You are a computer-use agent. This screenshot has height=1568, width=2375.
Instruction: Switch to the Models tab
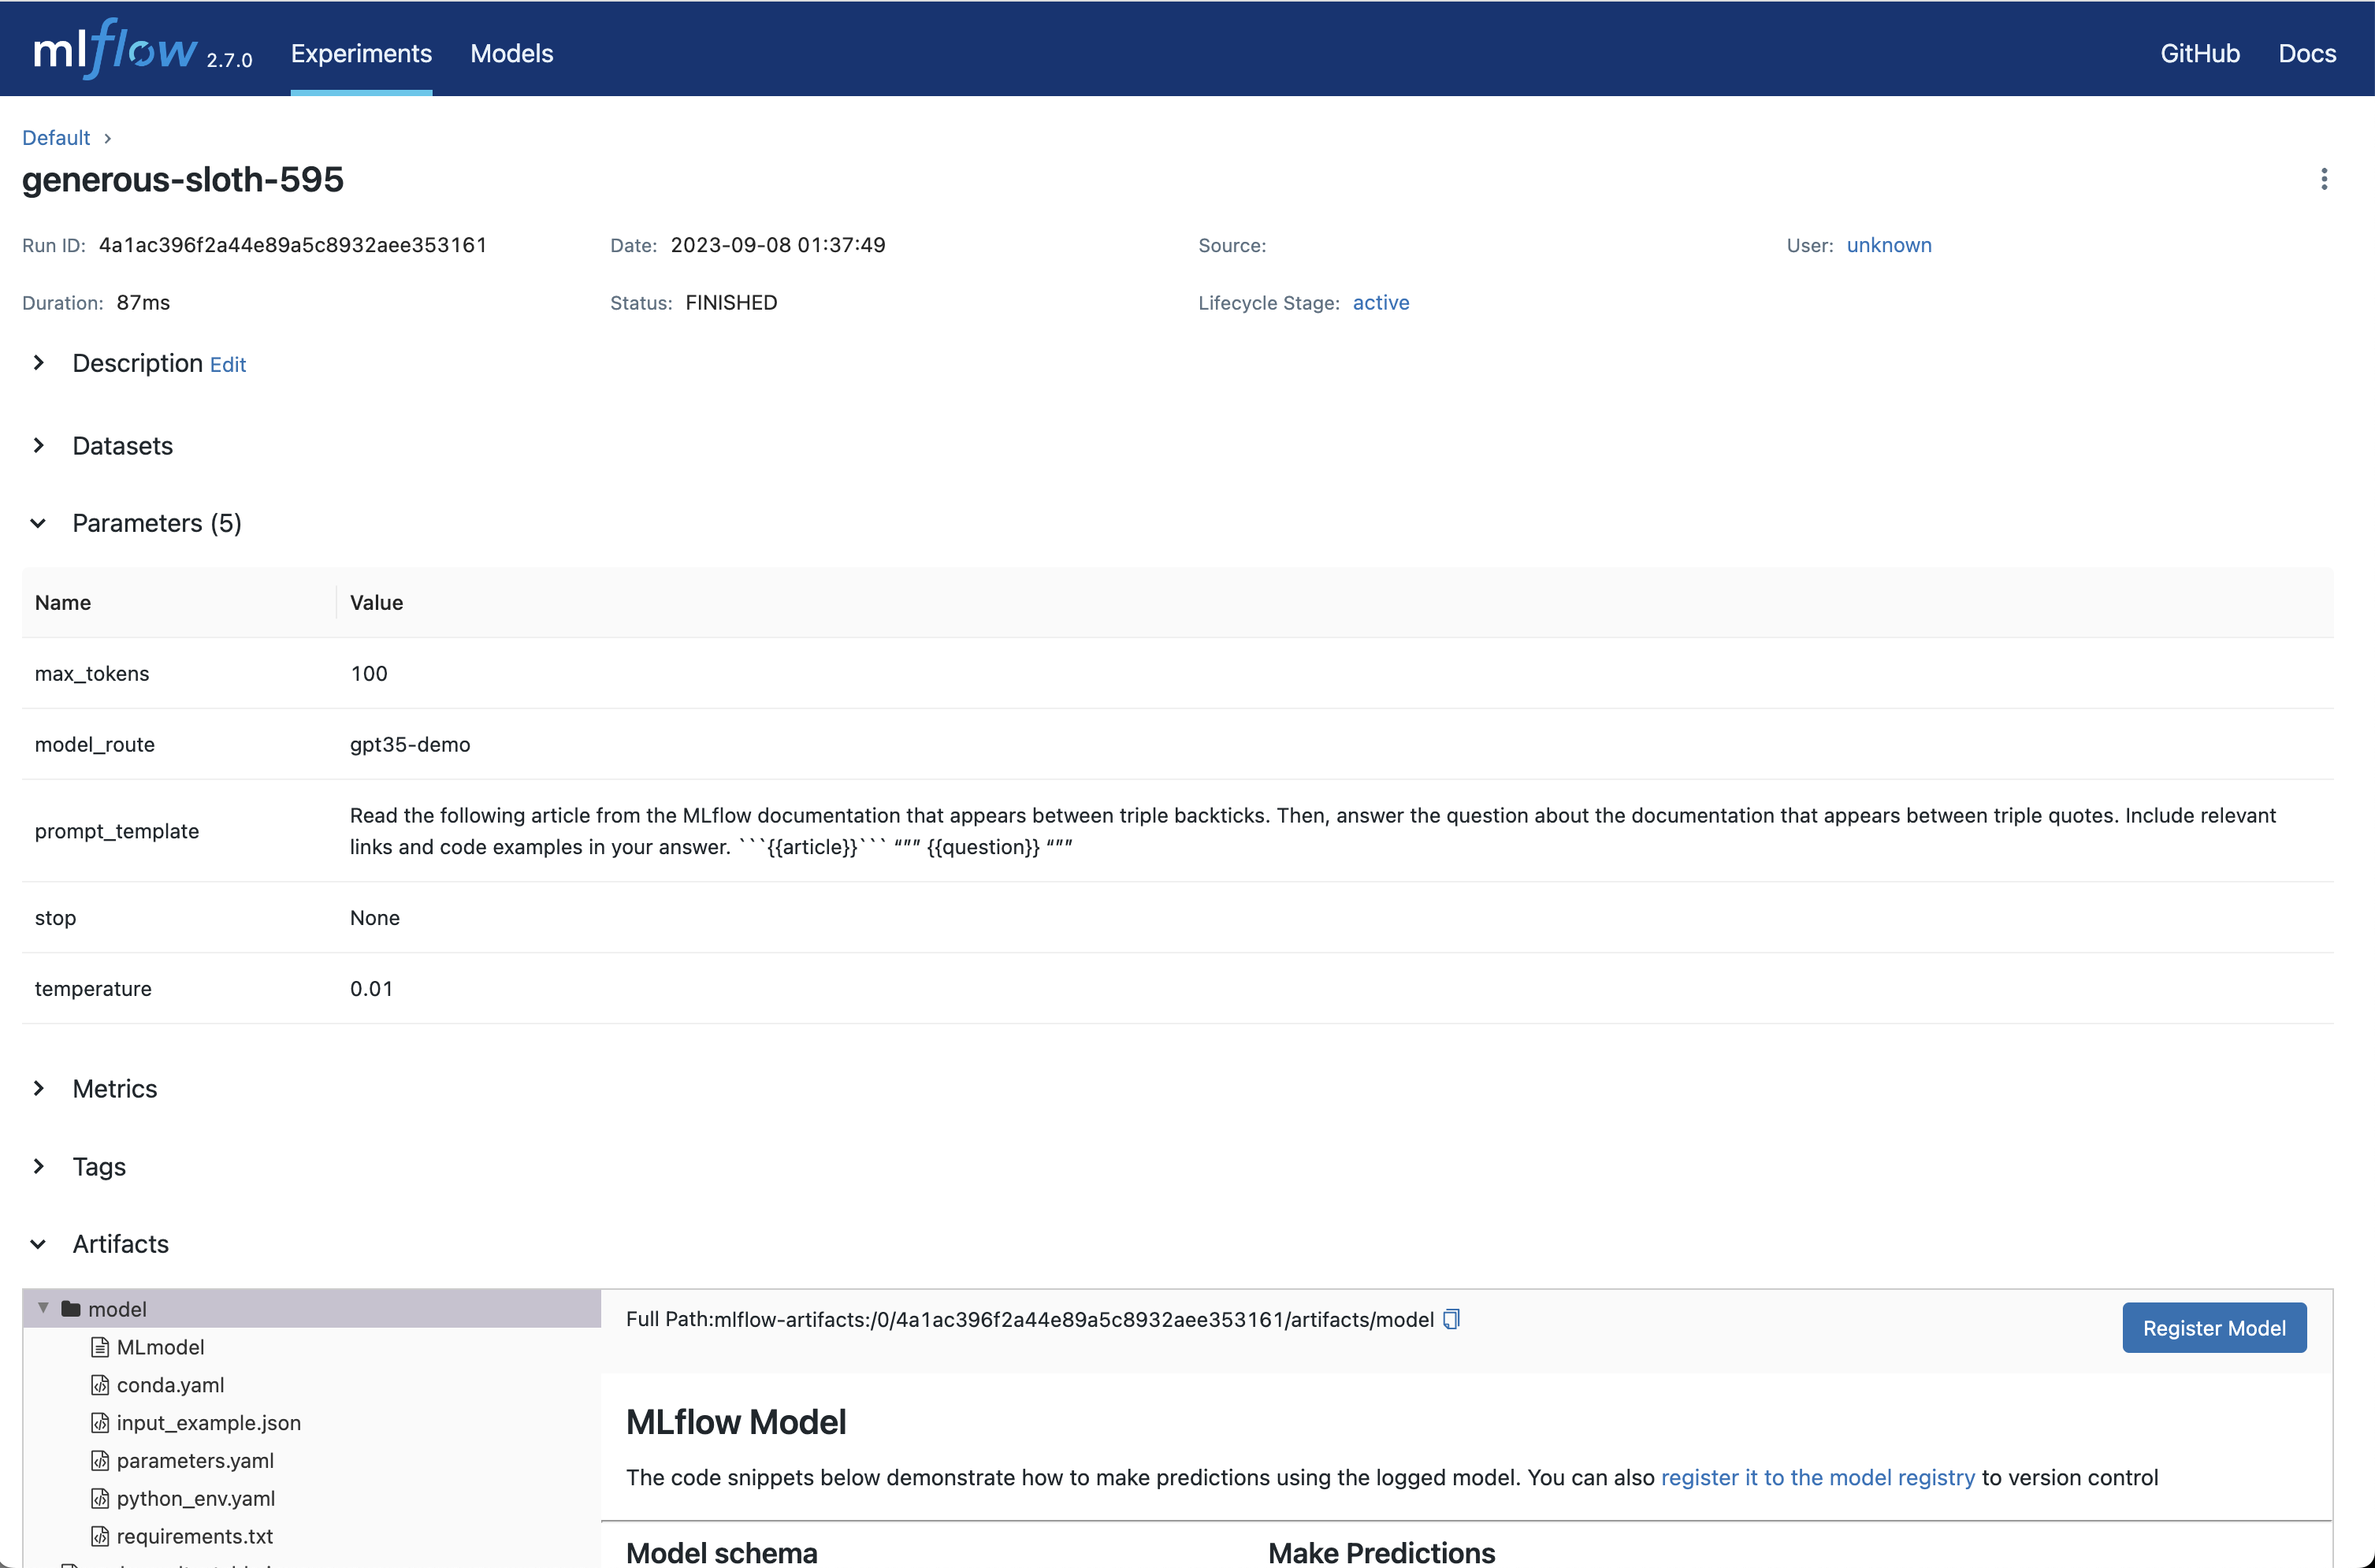[511, 53]
